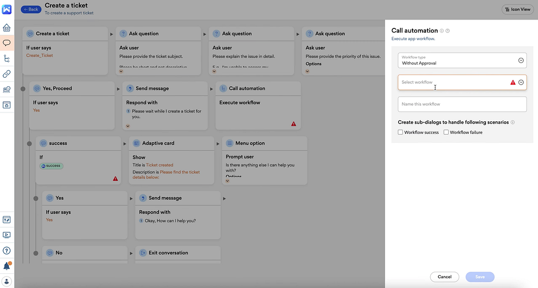Click Please find the ticket details text
This screenshot has width=538, height=288.
167,174
